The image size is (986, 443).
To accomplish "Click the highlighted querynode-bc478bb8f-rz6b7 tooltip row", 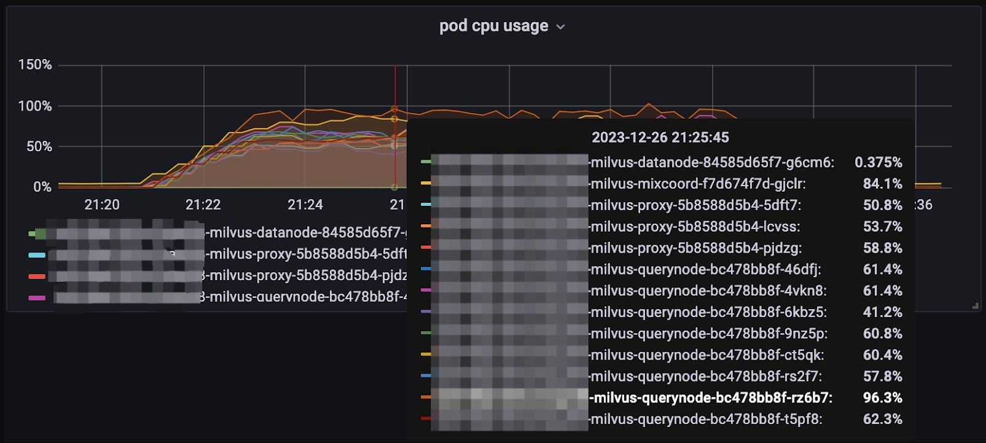I will point(661,398).
